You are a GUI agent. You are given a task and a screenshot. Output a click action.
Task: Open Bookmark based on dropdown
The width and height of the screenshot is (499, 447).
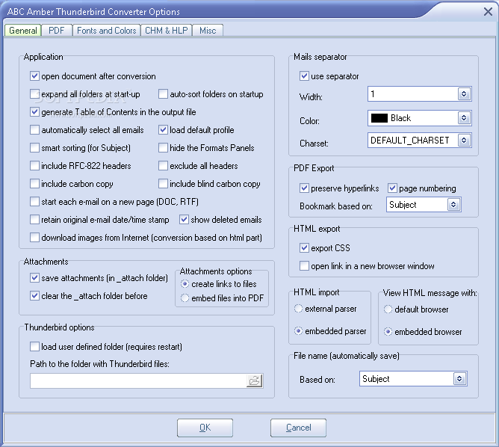pos(453,205)
